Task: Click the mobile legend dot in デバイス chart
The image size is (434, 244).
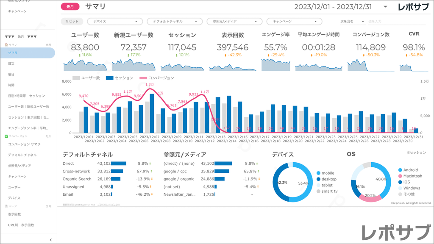Action: [x=318, y=173]
